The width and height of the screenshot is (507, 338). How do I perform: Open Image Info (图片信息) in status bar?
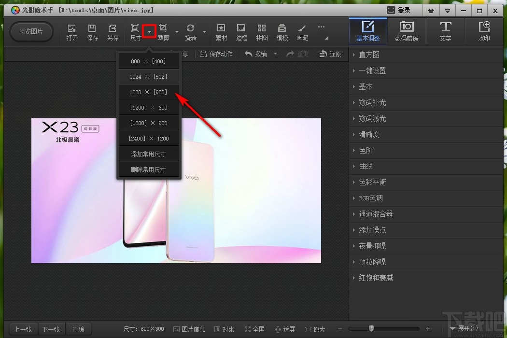[189, 329]
